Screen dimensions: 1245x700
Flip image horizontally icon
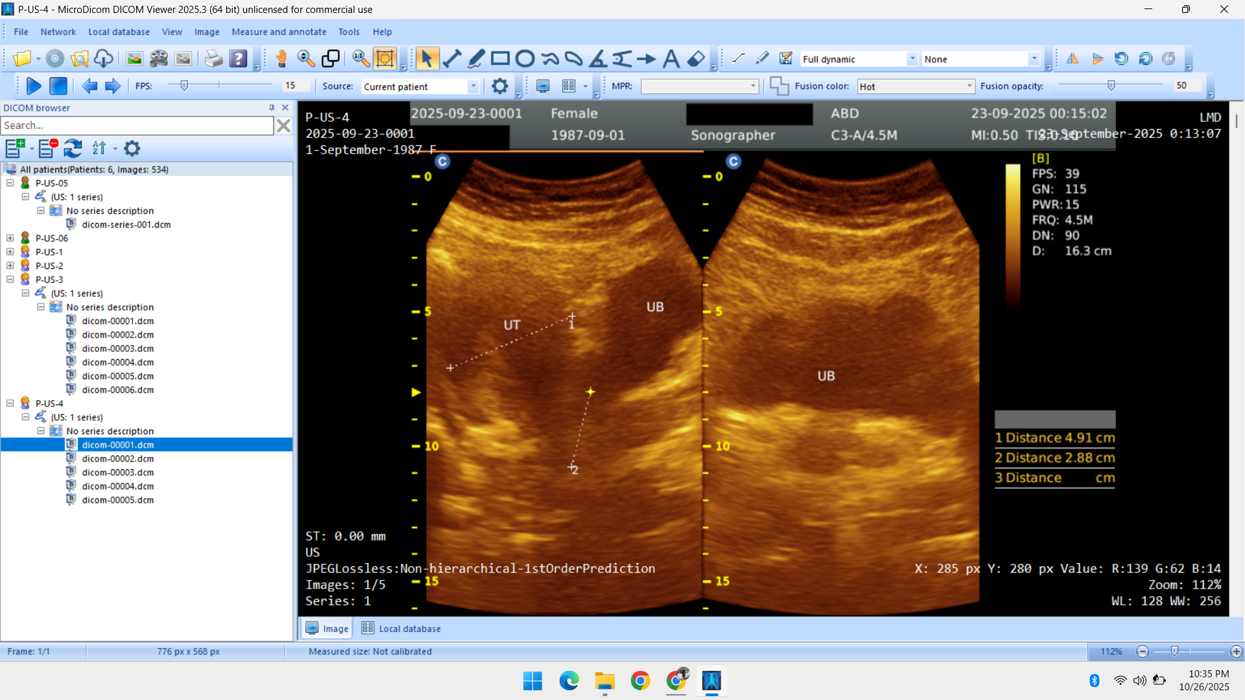tap(1073, 59)
